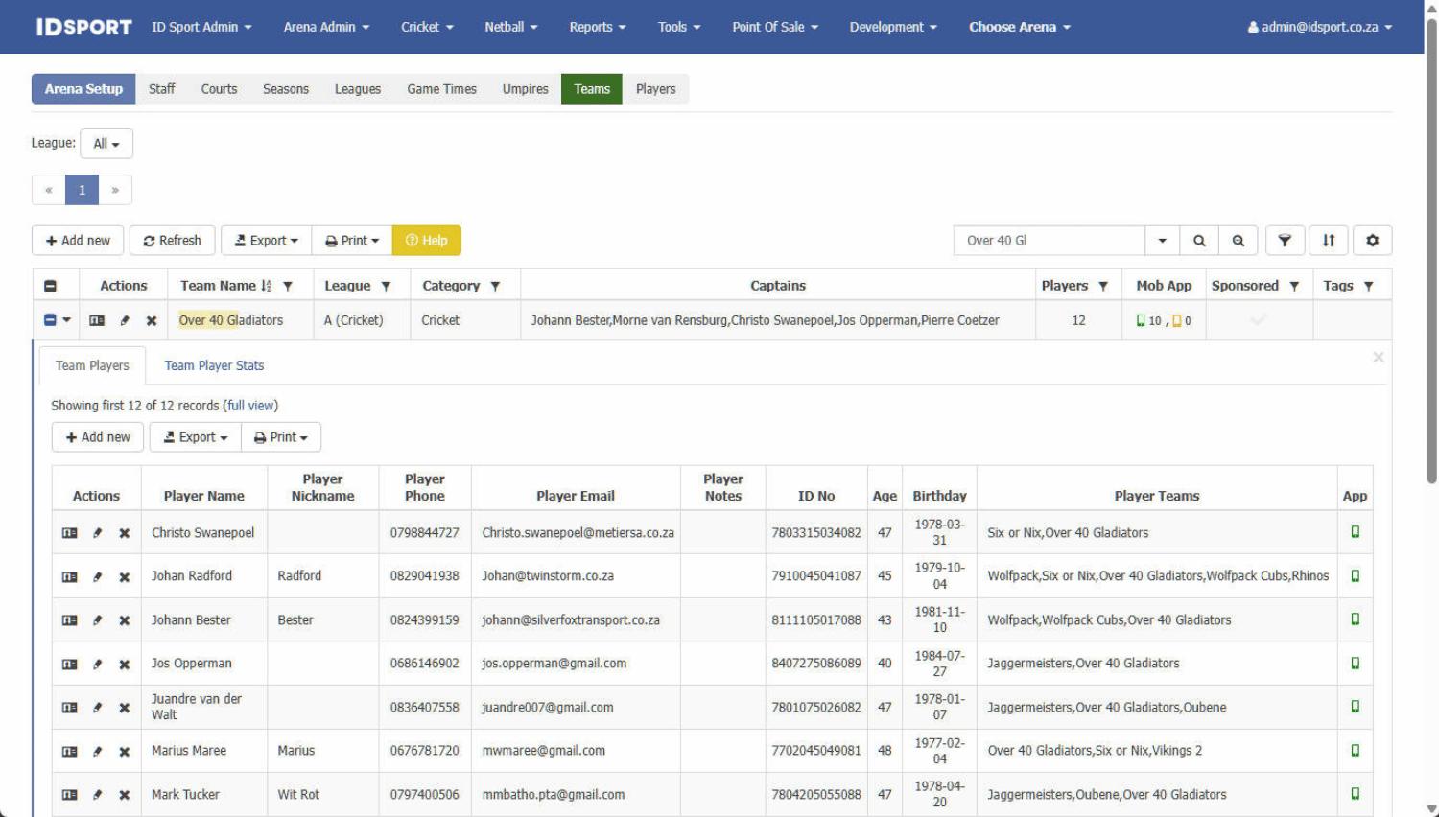
Task: Delete player Christo Swanepoel
Action: [125, 533]
